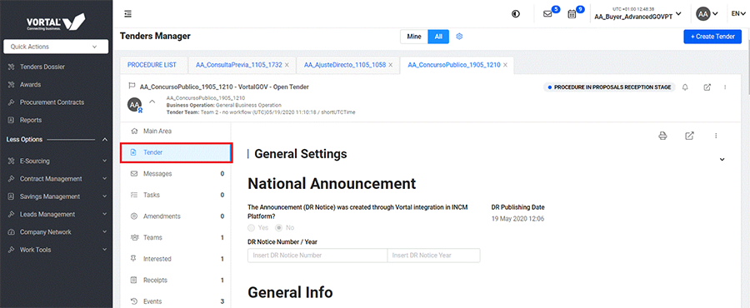Open the calendar icon in the header

pos(572,14)
